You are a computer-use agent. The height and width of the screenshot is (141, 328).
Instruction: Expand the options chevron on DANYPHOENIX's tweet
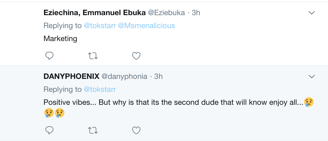[x=312, y=76]
